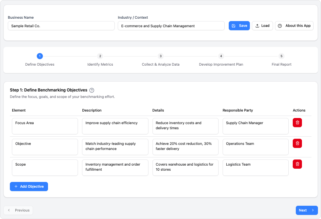Delete the Focus Area row
This screenshot has width=321, height=219.
click(297, 123)
